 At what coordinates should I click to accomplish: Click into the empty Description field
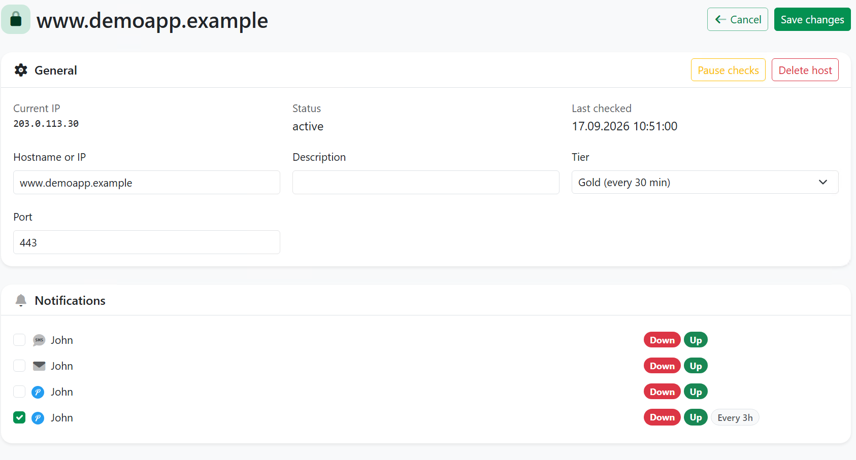tap(426, 183)
